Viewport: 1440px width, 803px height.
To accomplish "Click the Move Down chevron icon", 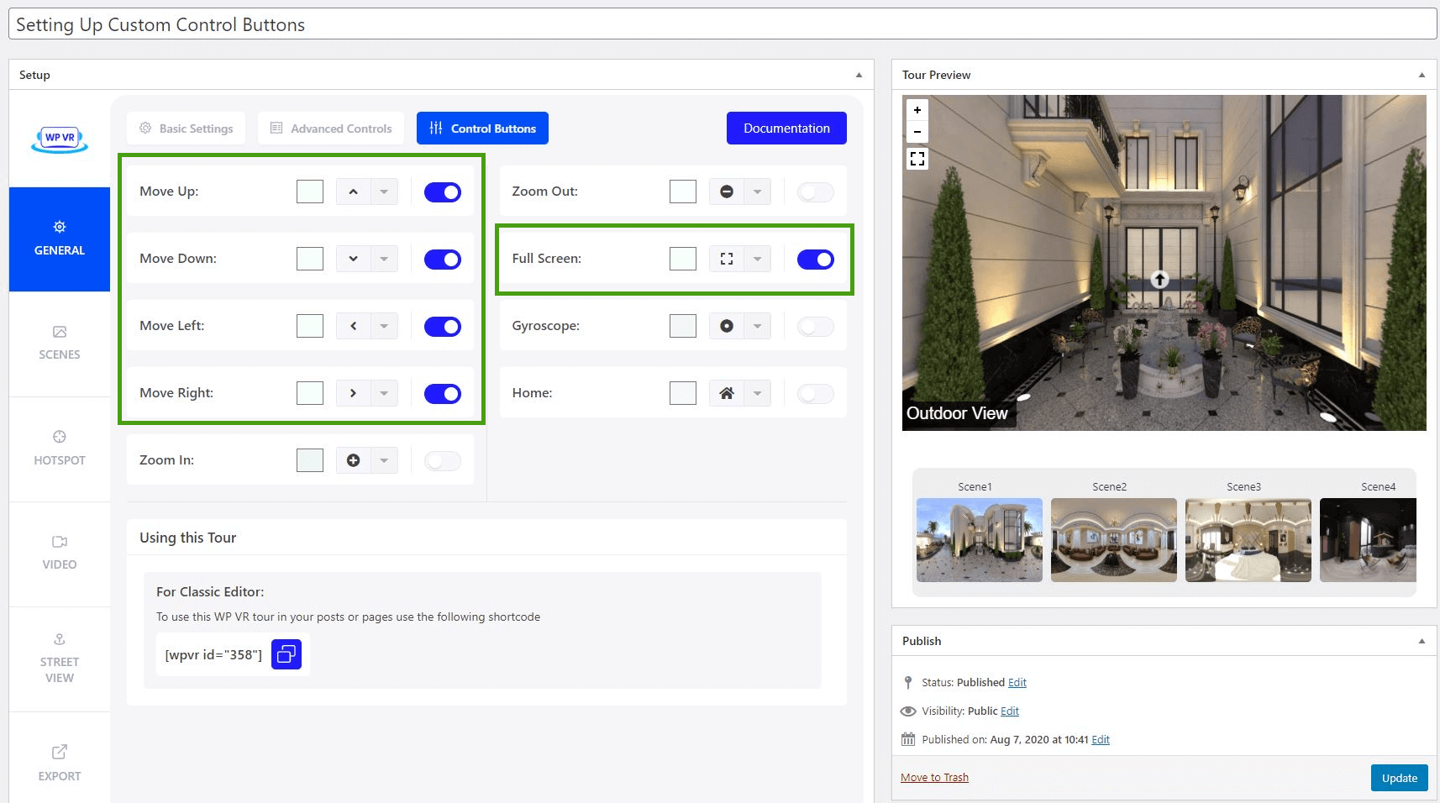I will pyautogui.click(x=354, y=259).
